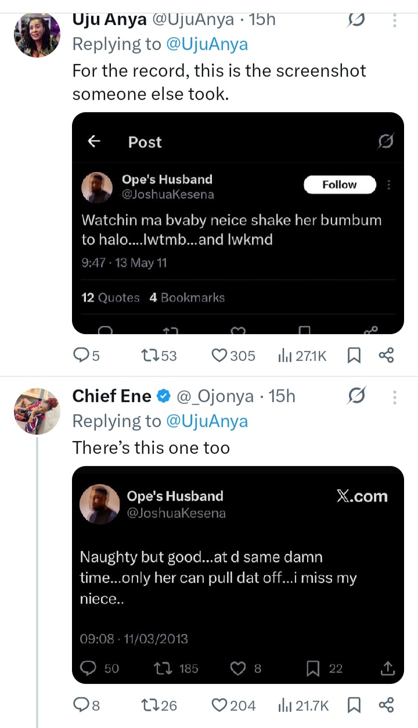Open more options for Chief Ene's post
This screenshot has height=728, width=418.
[x=395, y=397]
